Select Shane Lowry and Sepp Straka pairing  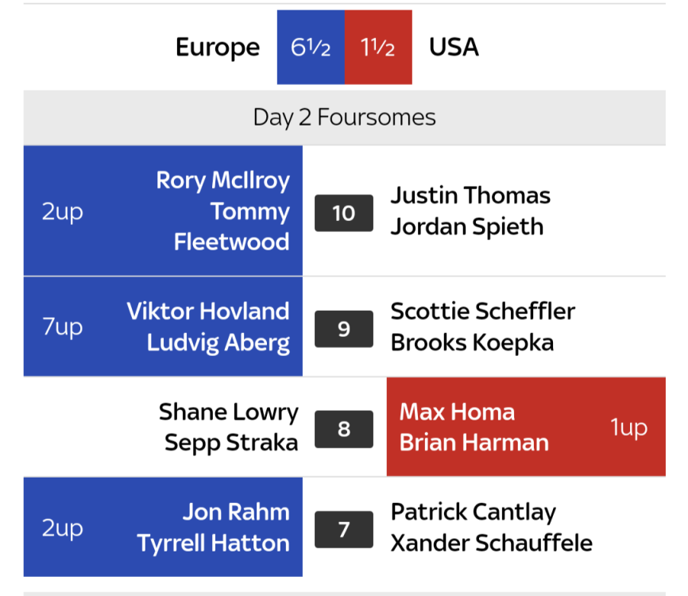[228, 428]
